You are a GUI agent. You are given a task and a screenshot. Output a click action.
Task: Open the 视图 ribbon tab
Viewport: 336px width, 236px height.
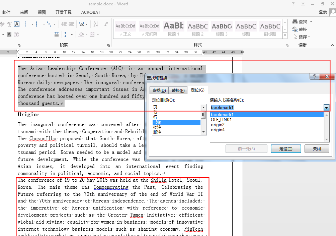click(41, 12)
